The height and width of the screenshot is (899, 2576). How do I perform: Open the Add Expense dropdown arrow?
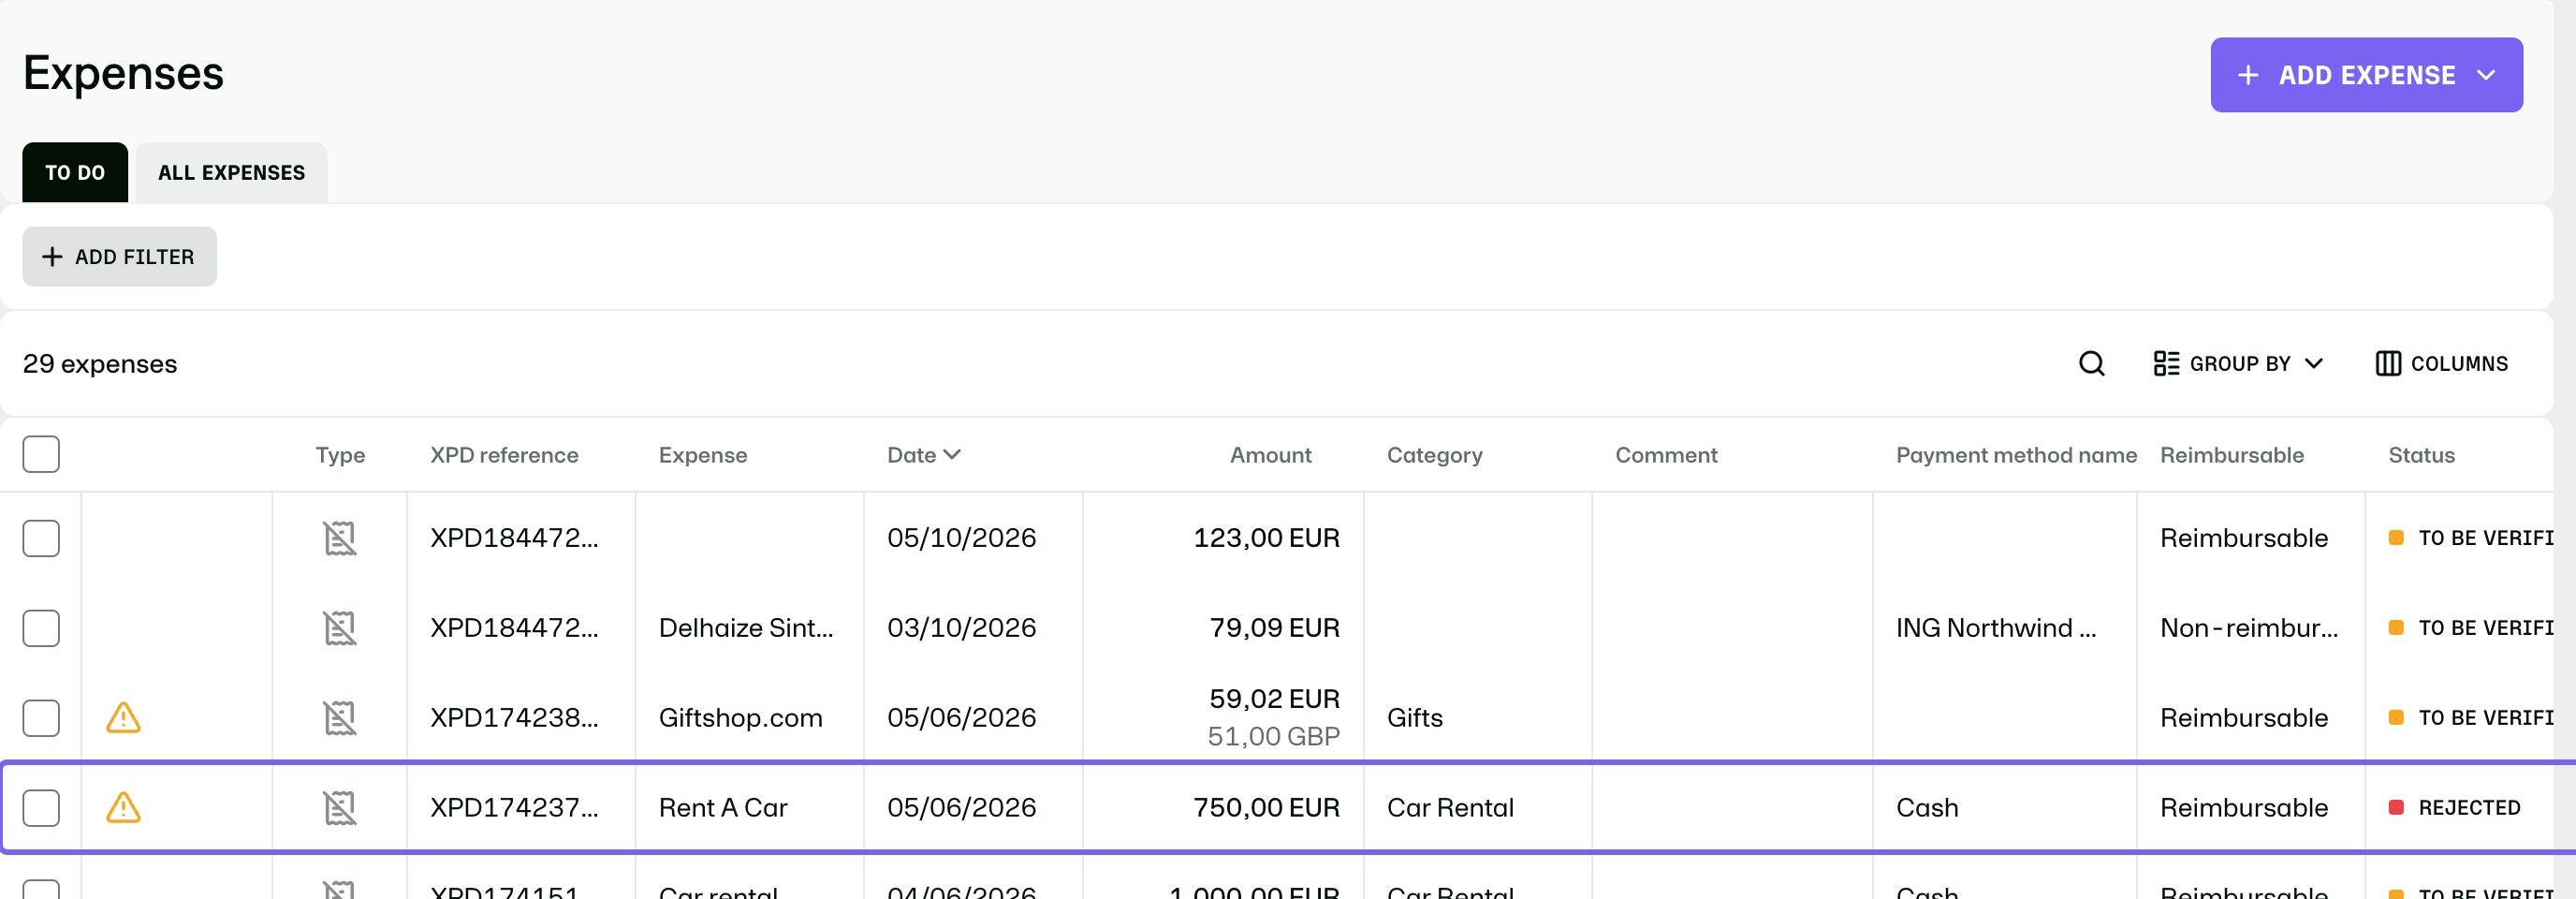(2486, 75)
